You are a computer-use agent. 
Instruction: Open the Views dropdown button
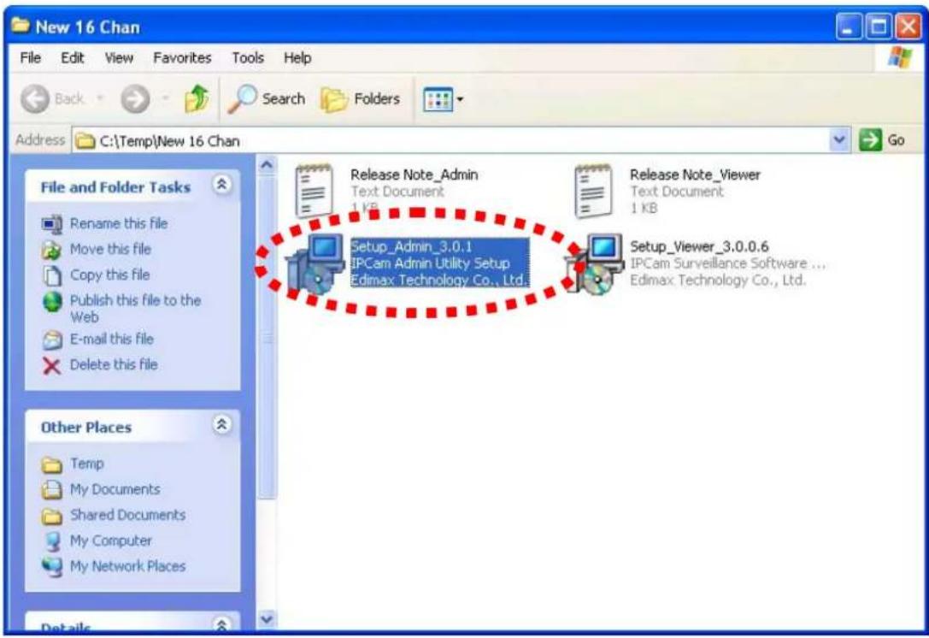444,99
